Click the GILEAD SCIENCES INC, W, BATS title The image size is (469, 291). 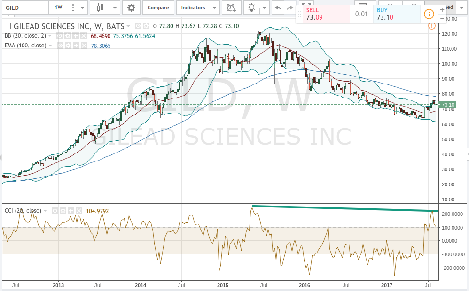(x=69, y=26)
